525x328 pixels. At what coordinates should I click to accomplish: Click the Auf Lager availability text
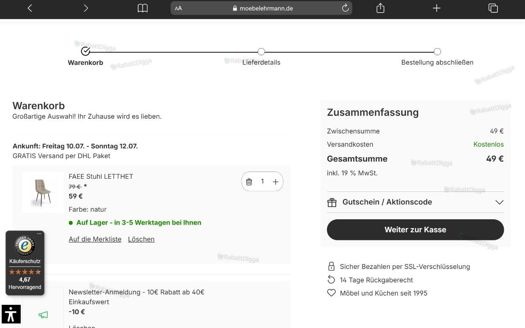[x=139, y=223]
